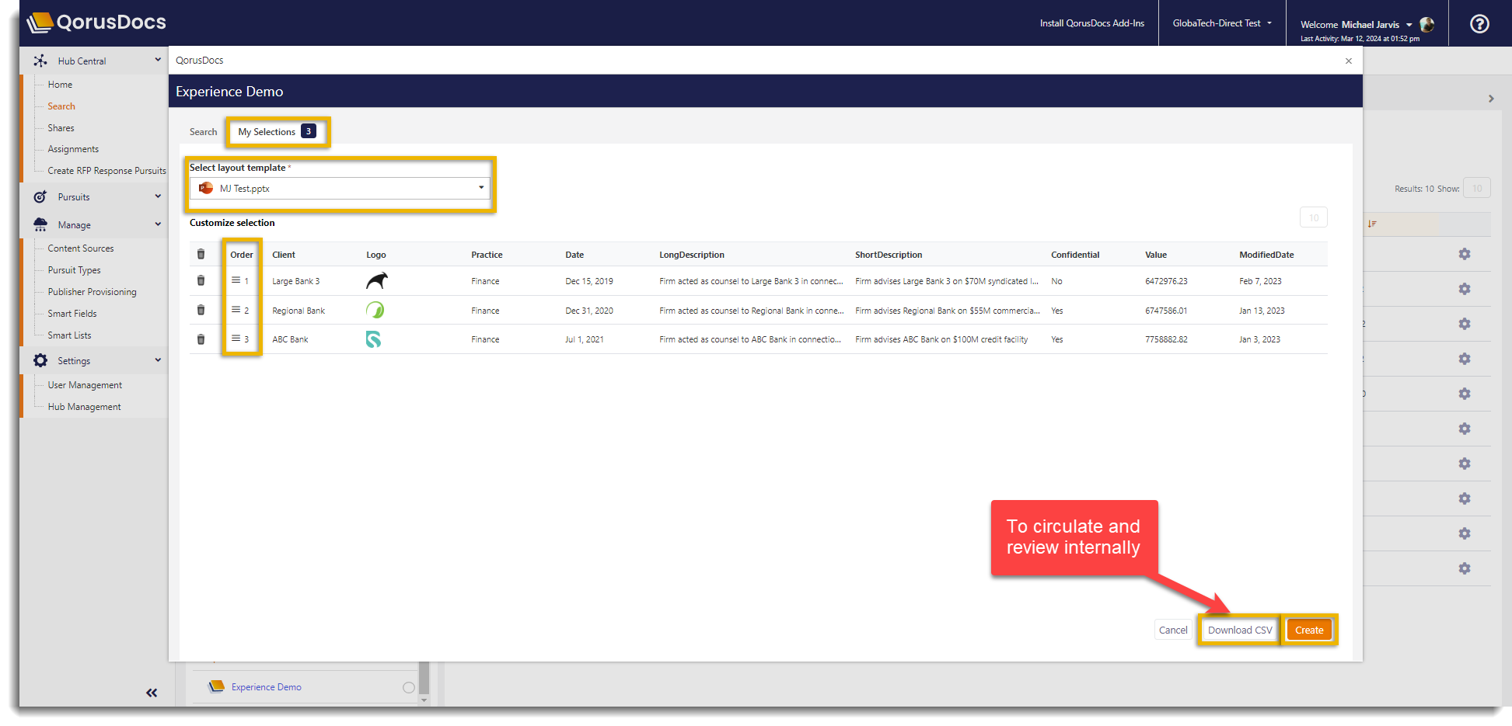Viewport: 1512px width, 726px height.
Task: Delete all selections via header trash icon
Action: (x=201, y=254)
